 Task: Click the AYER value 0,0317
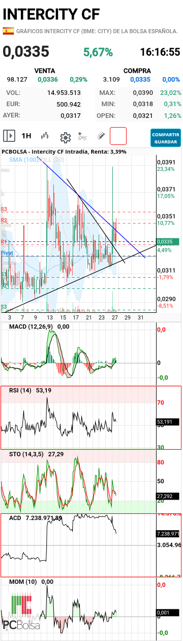(x=71, y=115)
